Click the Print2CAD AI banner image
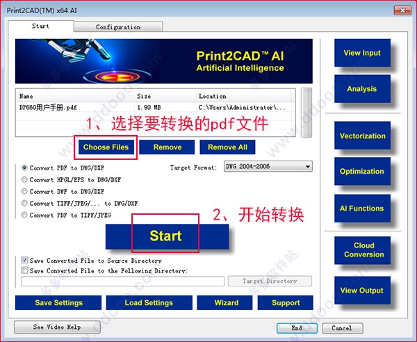The height and width of the screenshot is (342, 417). (x=164, y=61)
